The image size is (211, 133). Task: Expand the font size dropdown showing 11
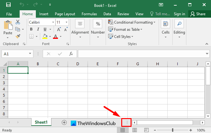click(x=66, y=22)
